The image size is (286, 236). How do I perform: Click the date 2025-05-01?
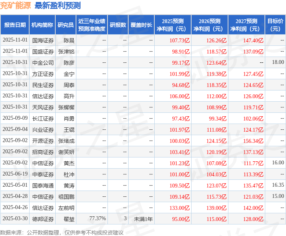(x=15, y=185)
